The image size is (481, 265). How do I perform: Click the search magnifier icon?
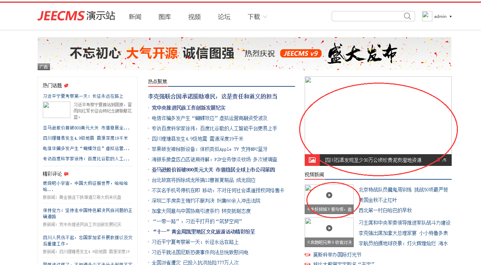tap(408, 16)
